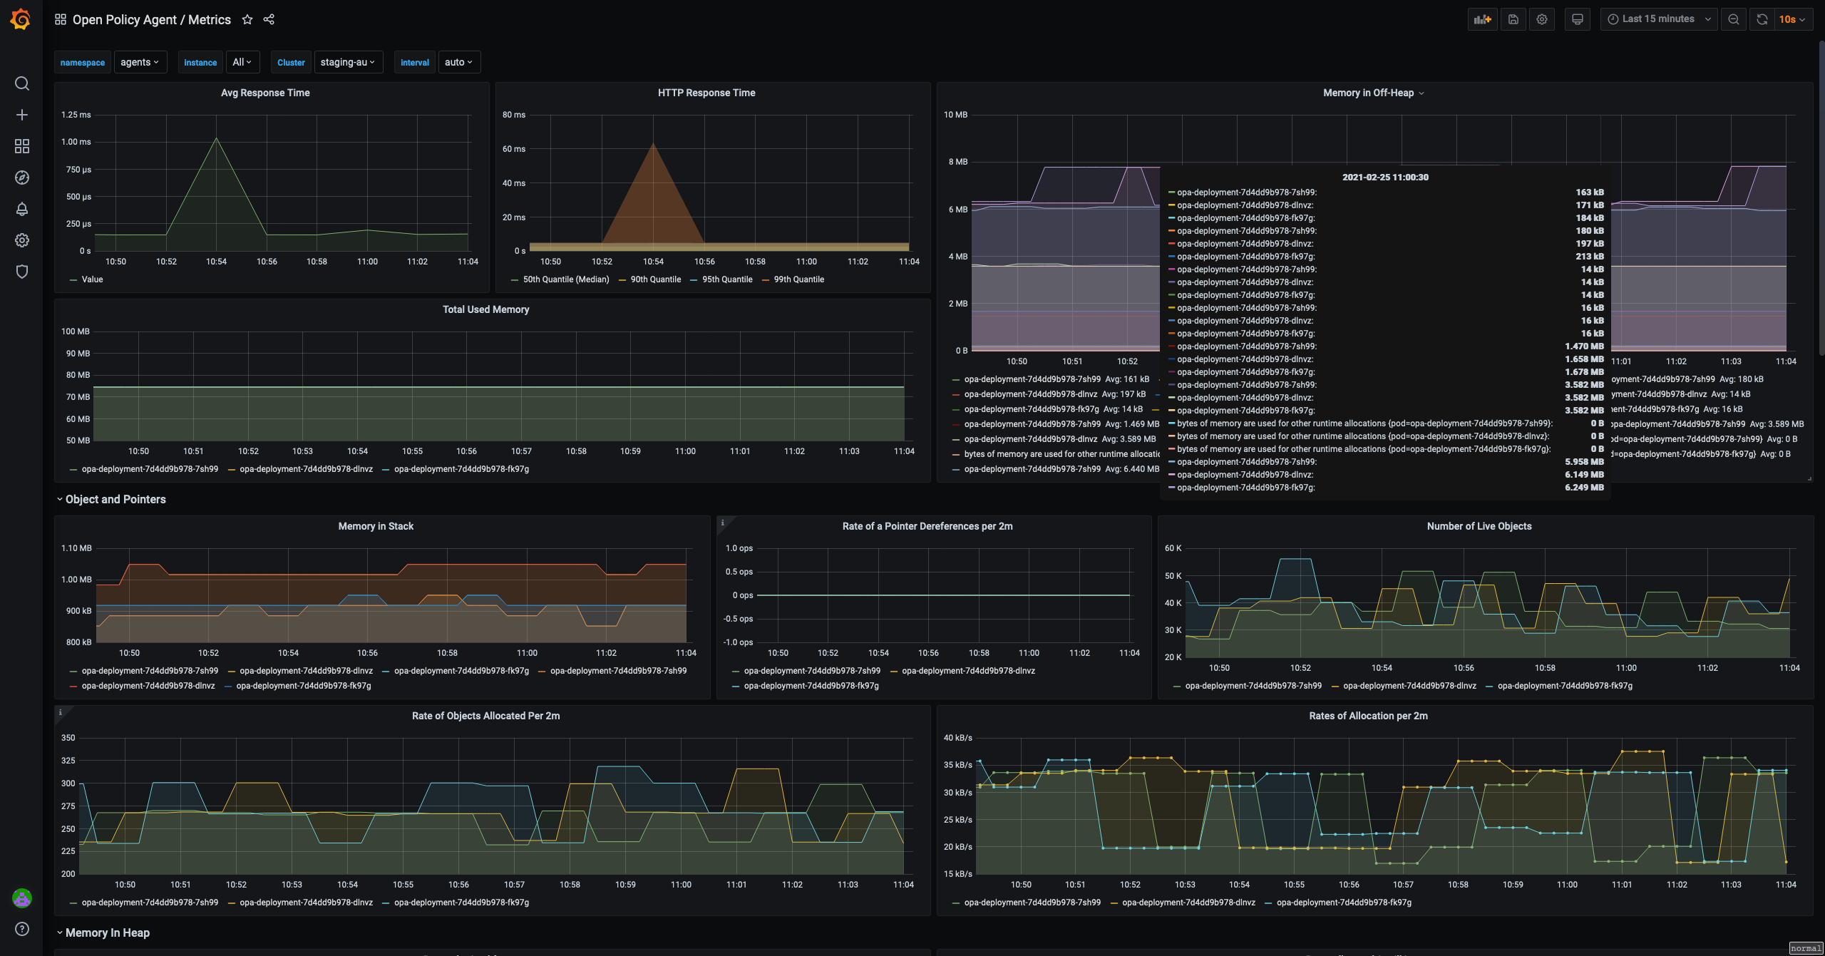Open the Alerting bell icon
This screenshot has height=956, width=1825.
22,209
